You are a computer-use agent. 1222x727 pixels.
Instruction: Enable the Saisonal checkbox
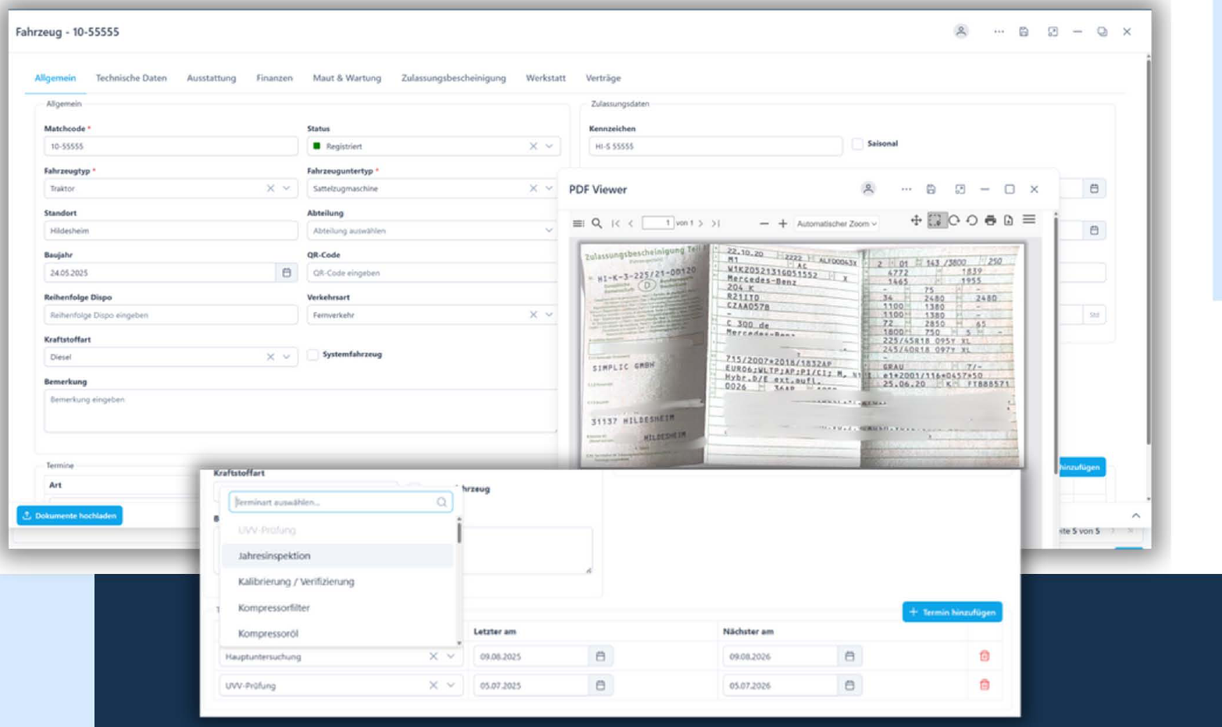coord(857,144)
